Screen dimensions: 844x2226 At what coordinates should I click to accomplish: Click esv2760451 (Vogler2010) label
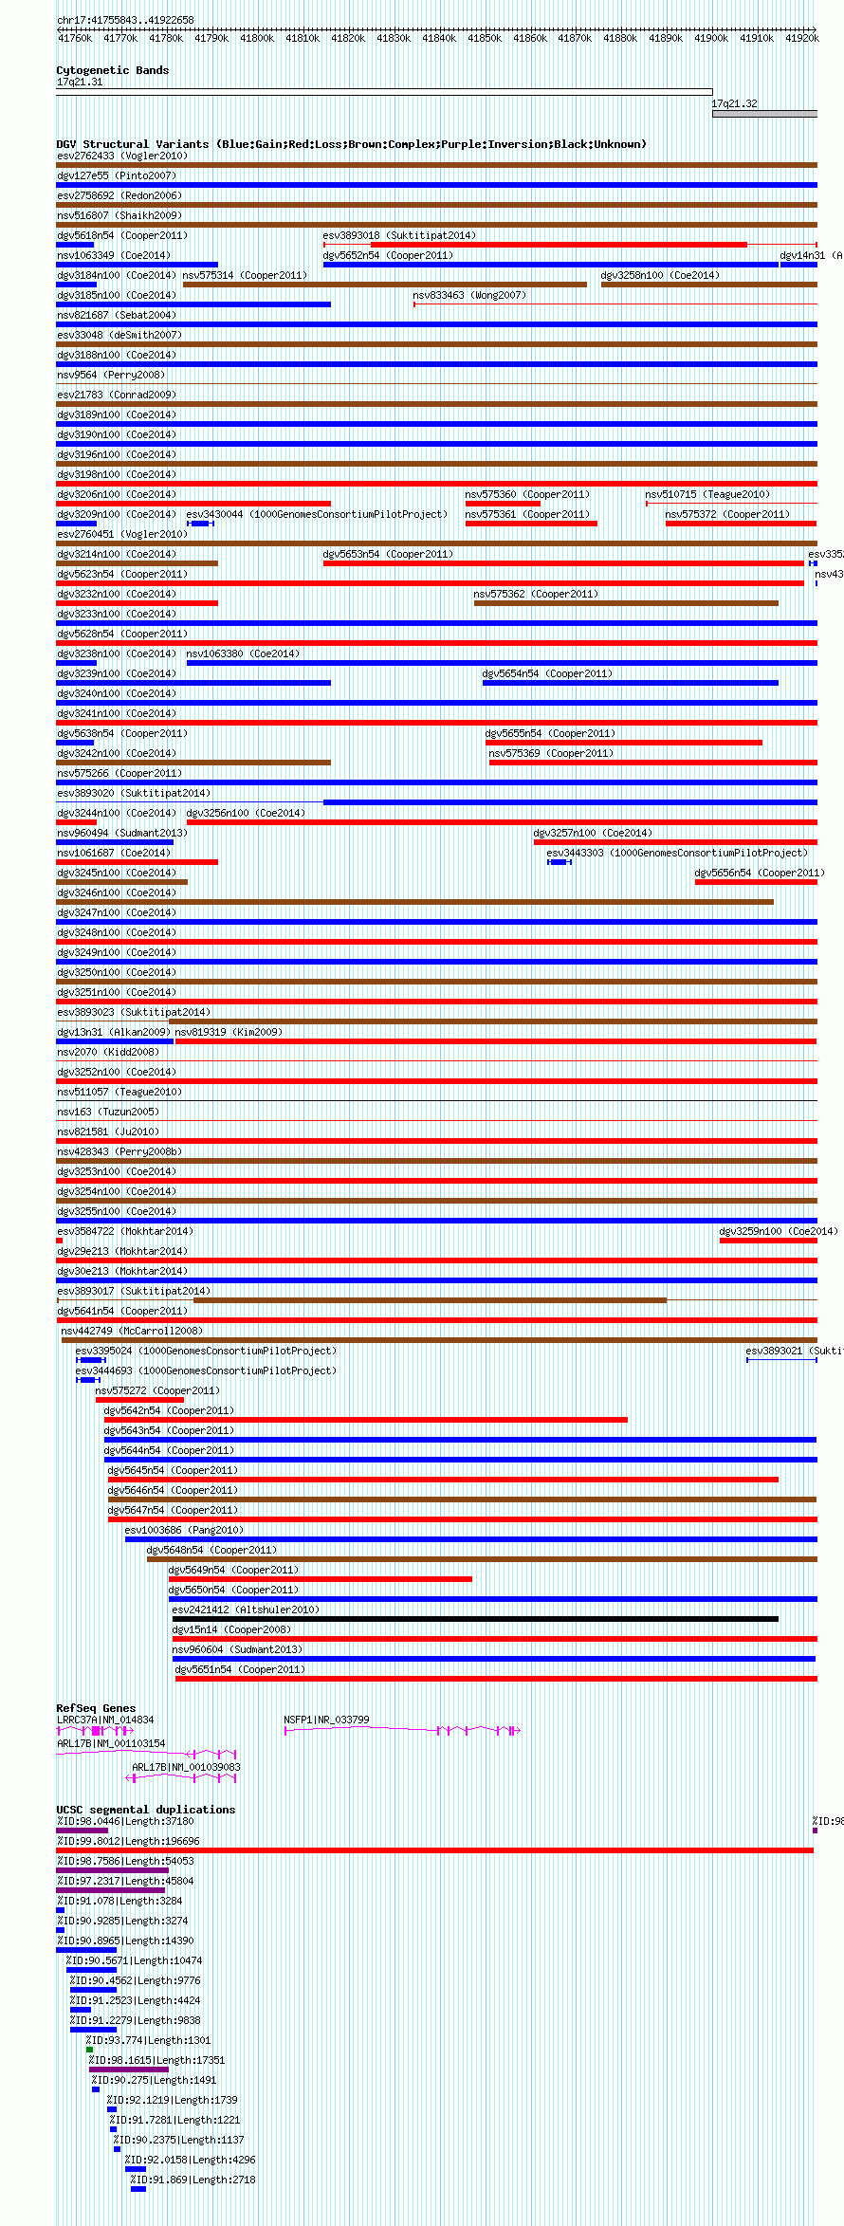[x=122, y=534]
